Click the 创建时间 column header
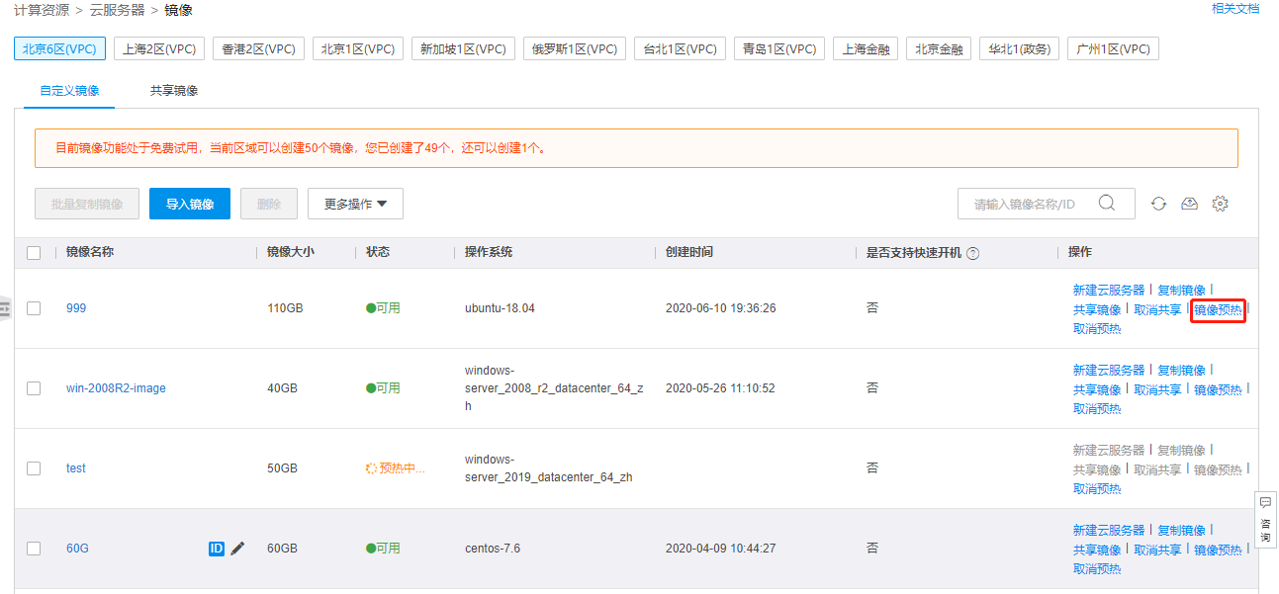1279x594 pixels. coord(689,253)
